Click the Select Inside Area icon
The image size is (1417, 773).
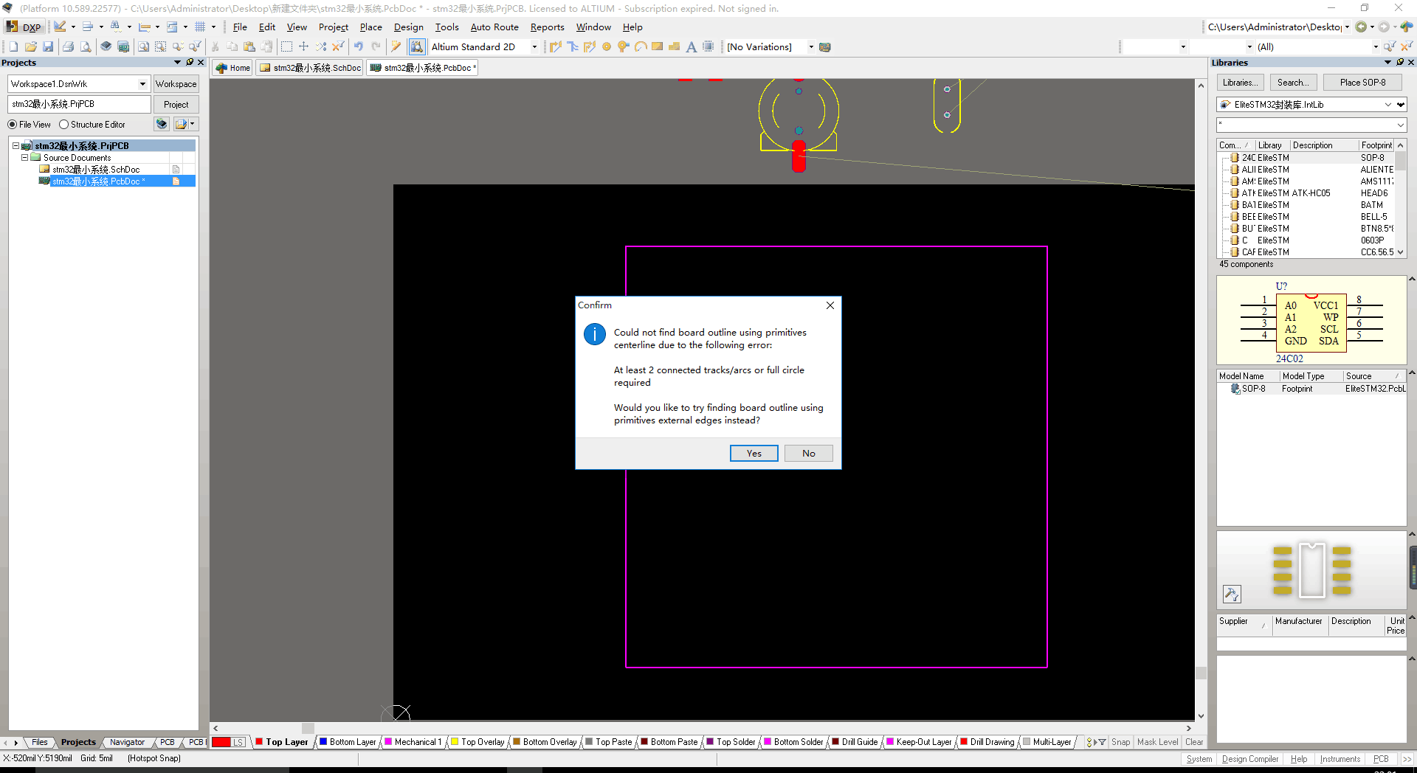pyautogui.click(x=286, y=46)
